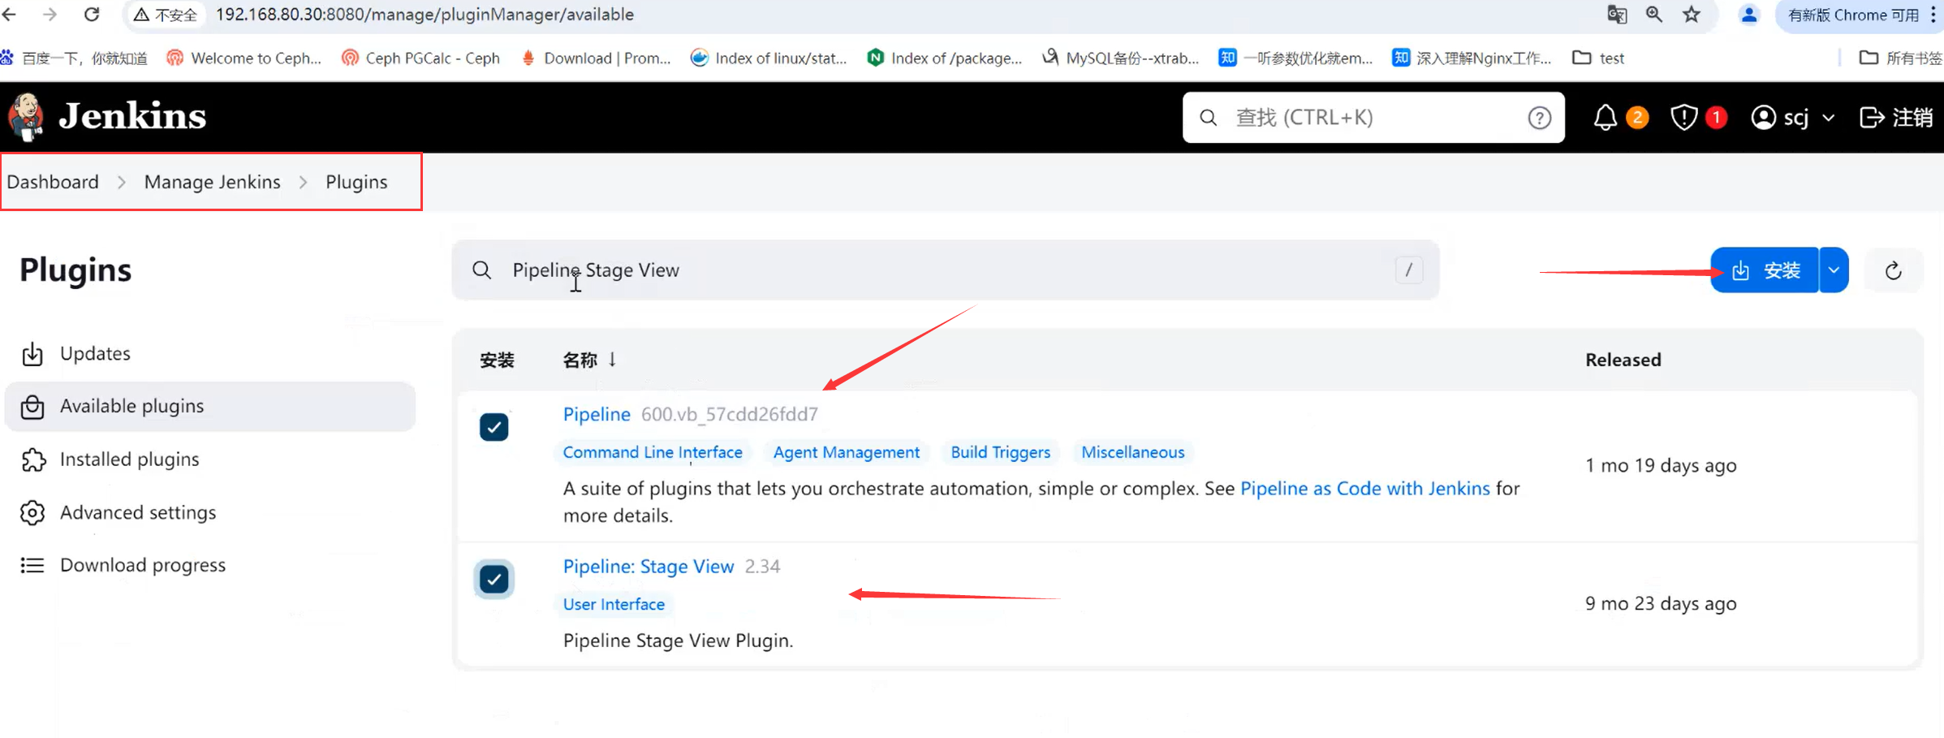Open the 一听参数优化 Zhihu bookmark
This screenshot has height=738, width=1944.
[x=1295, y=58]
